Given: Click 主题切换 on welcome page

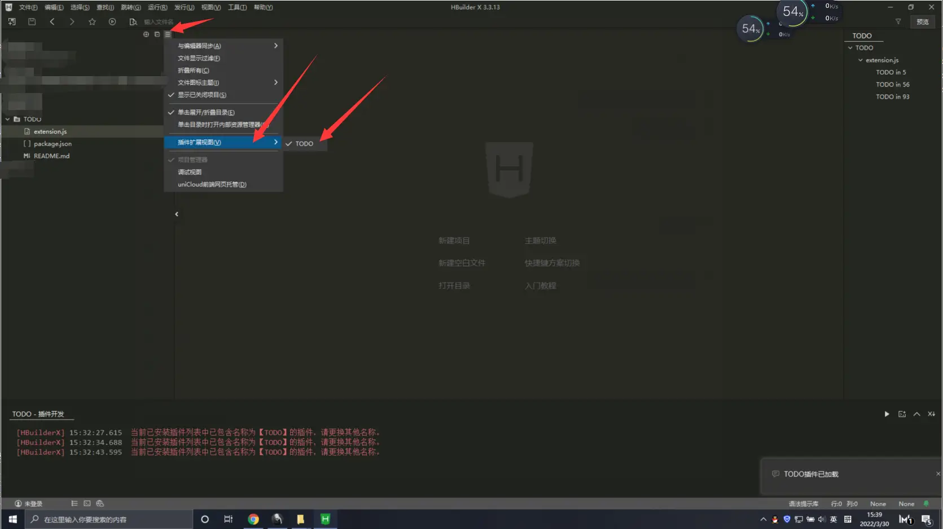Looking at the screenshot, I should point(541,241).
